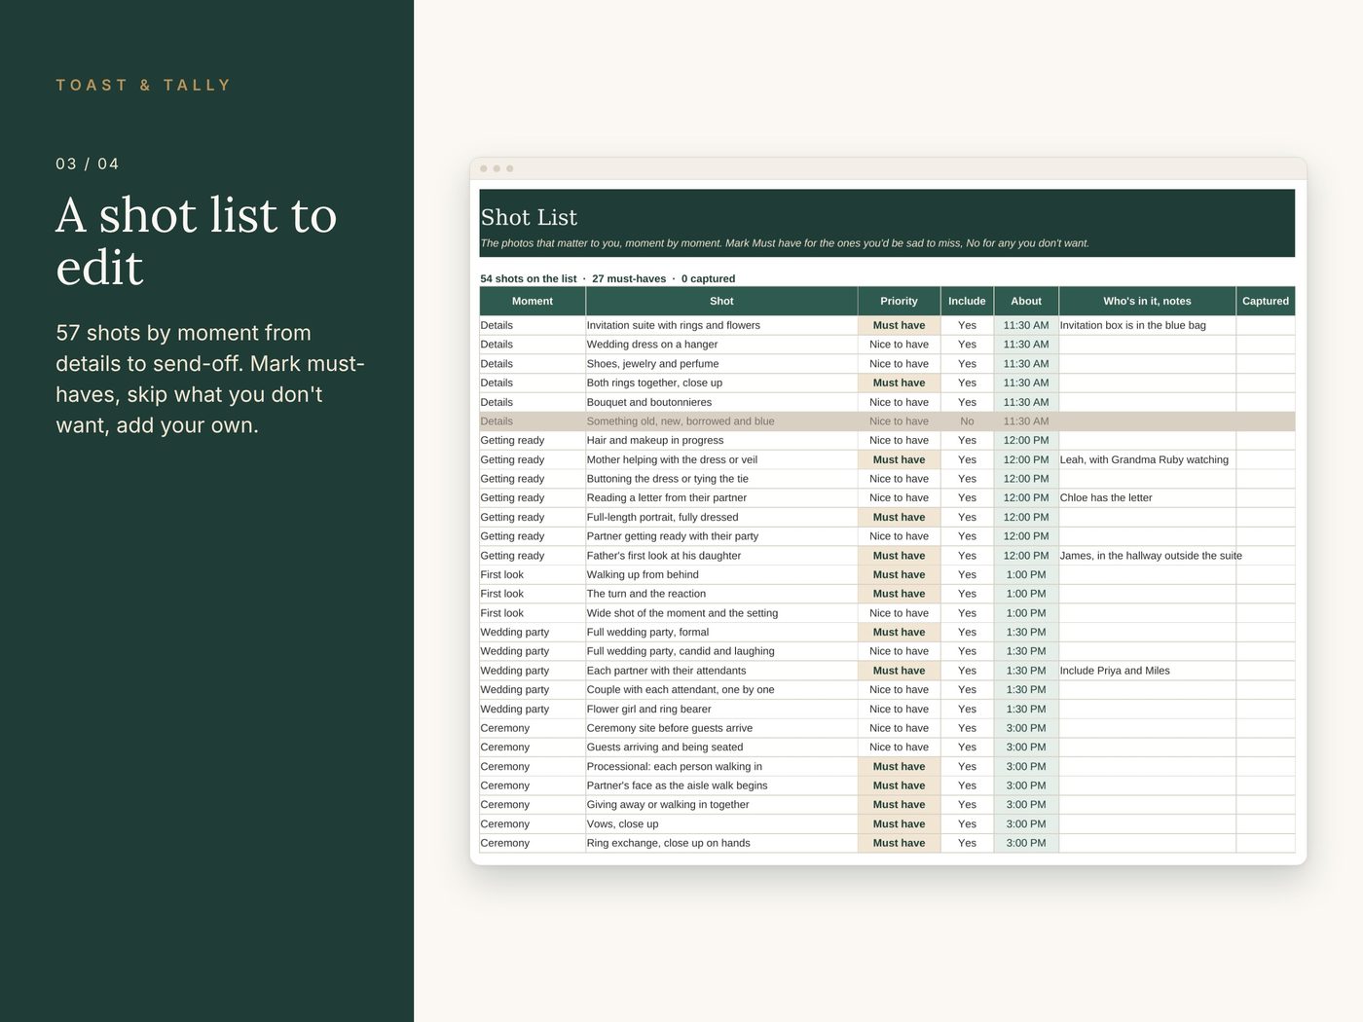Select the Shot List title text
Viewport: 1363px width, 1022px height.
point(529,217)
